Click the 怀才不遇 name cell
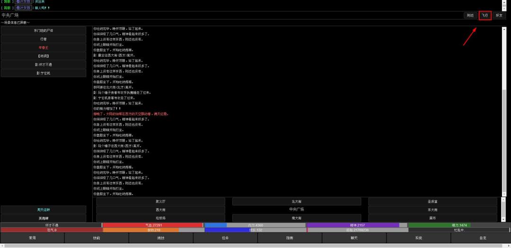The height and width of the screenshot is (248, 511). click(52, 225)
